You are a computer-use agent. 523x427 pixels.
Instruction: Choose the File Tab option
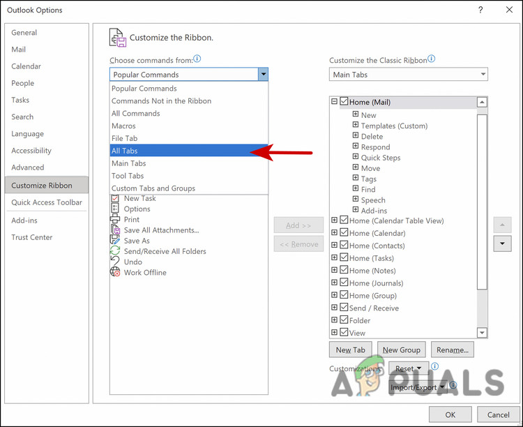(x=189, y=138)
